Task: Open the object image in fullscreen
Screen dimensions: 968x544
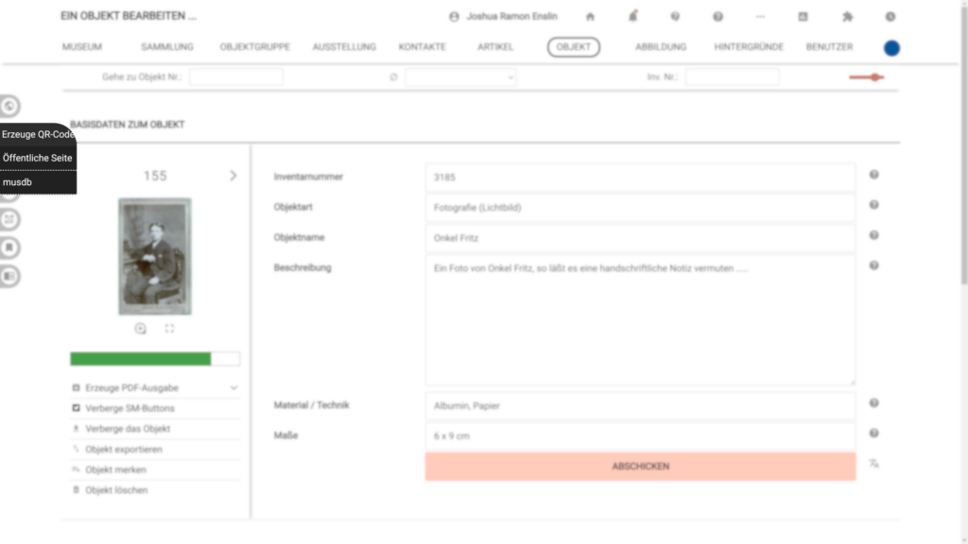Action: pyautogui.click(x=170, y=329)
